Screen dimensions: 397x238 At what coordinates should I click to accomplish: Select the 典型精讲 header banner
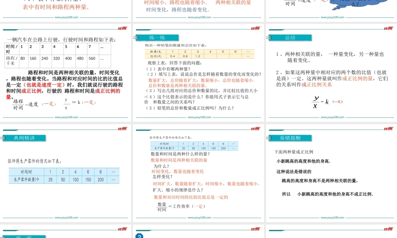click(x=25, y=138)
